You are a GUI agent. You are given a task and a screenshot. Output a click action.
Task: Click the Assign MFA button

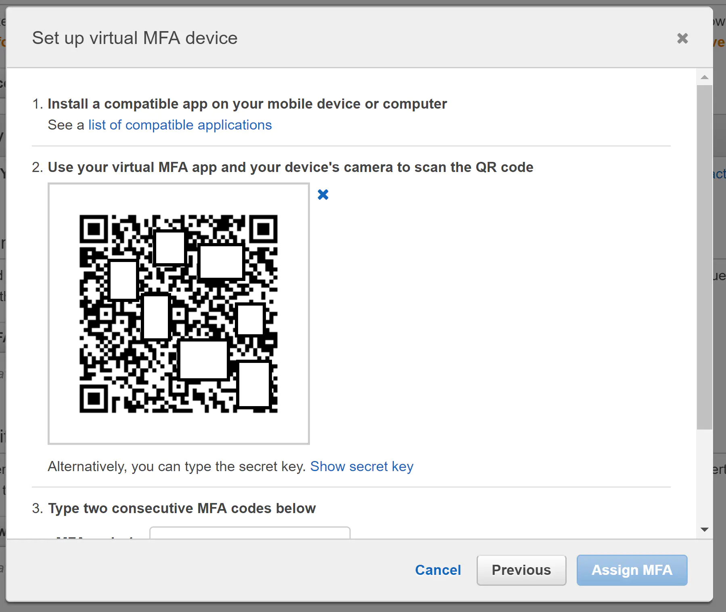[x=632, y=570]
